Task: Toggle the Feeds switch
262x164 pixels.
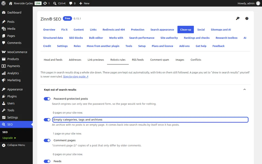Action: click(x=47, y=161)
